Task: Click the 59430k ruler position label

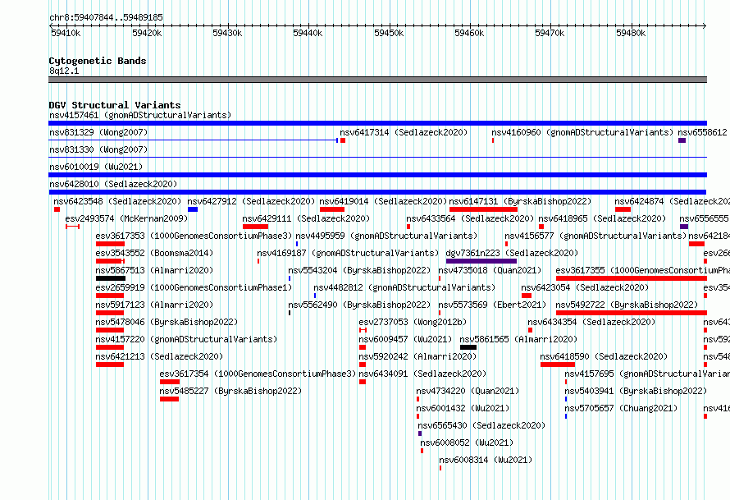Action: 227,33
